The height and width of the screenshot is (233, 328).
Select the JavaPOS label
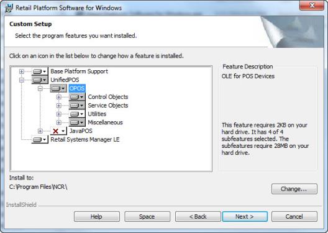[x=81, y=131]
